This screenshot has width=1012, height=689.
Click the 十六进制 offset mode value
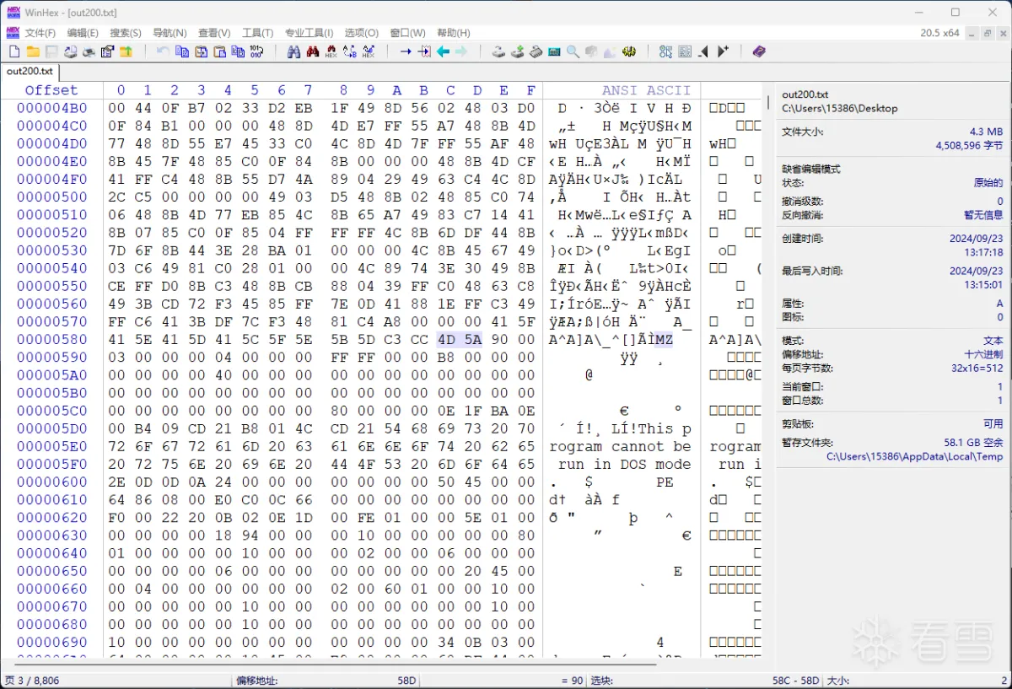[x=984, y=355]
